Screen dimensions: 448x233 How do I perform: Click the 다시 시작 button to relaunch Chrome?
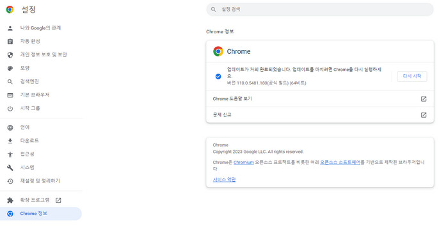coord(412,76)
